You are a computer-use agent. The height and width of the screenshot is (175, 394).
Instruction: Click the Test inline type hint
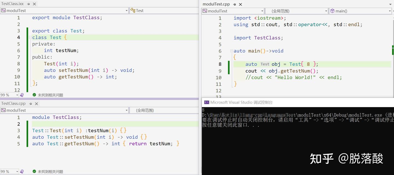[265, 64]
